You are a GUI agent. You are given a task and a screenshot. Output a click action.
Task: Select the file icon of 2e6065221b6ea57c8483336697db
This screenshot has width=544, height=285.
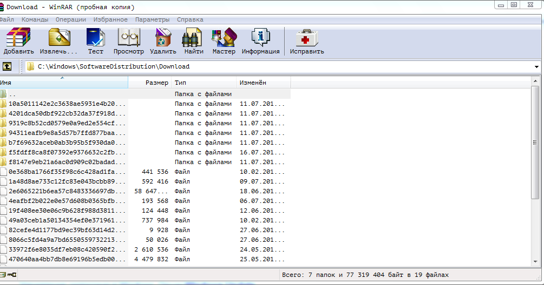pos(3,191)
